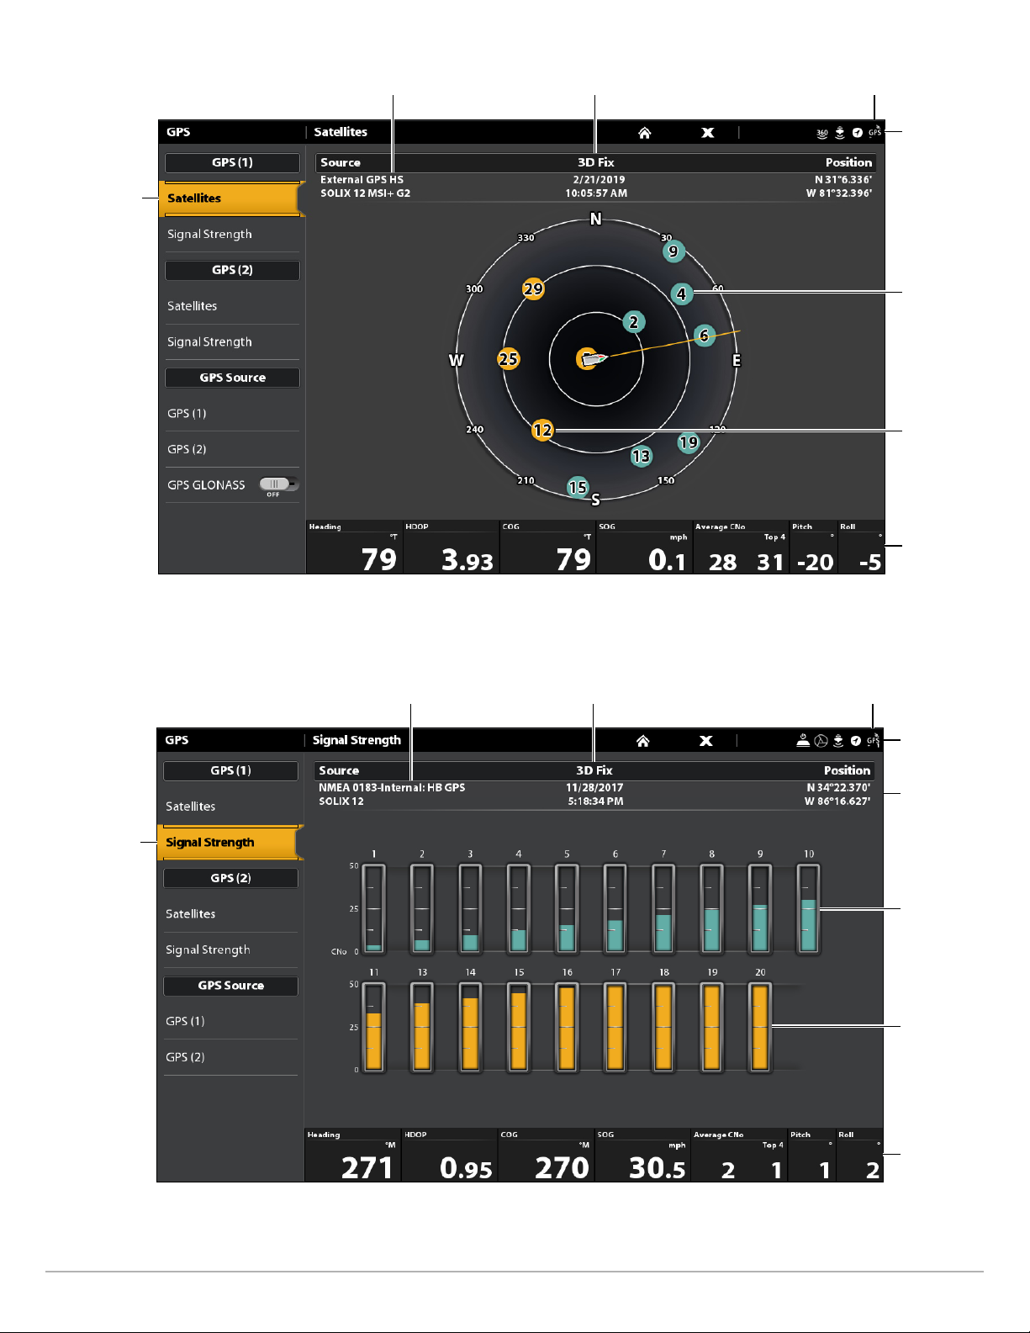Tap GPS Source header in top screen
This screenshot has width=1030, height=1333.
pos(232,378)
